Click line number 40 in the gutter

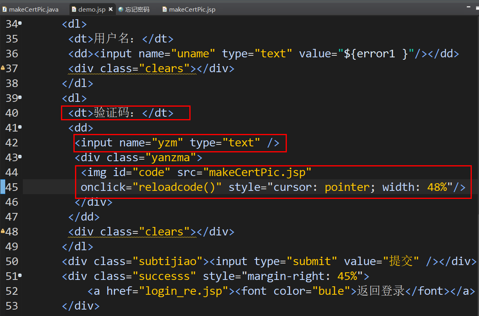[12, 113]
